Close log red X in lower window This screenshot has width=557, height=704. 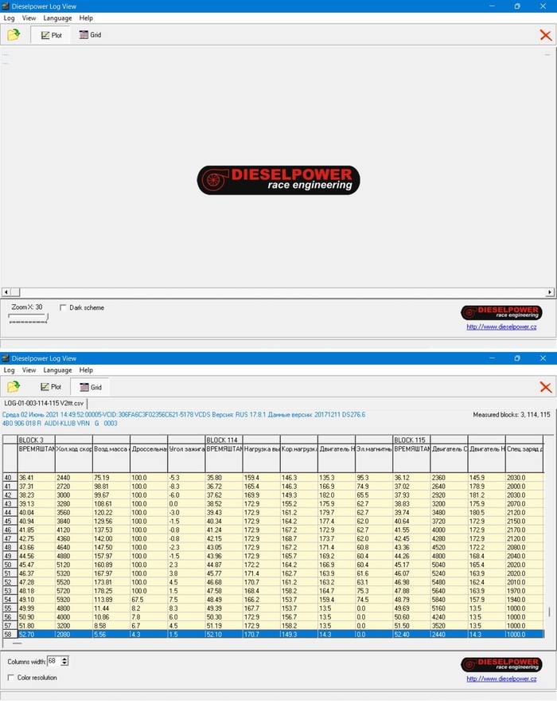(545, 387)
